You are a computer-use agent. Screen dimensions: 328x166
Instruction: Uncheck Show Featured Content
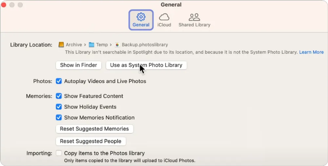pyautogui.click(x=59, y=96)
